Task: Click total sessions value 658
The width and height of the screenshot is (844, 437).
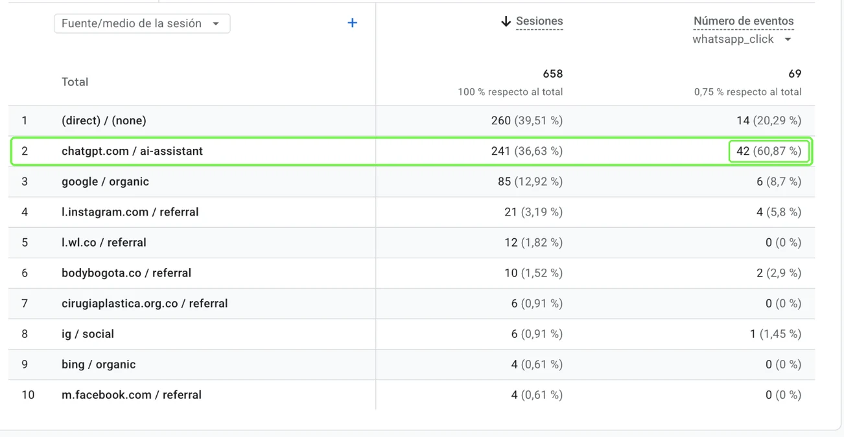Action: click(x=553, y=74)
